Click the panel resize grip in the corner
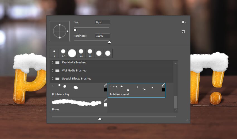The width and height of the screenshot is (237, 139). tap(187, 121)
